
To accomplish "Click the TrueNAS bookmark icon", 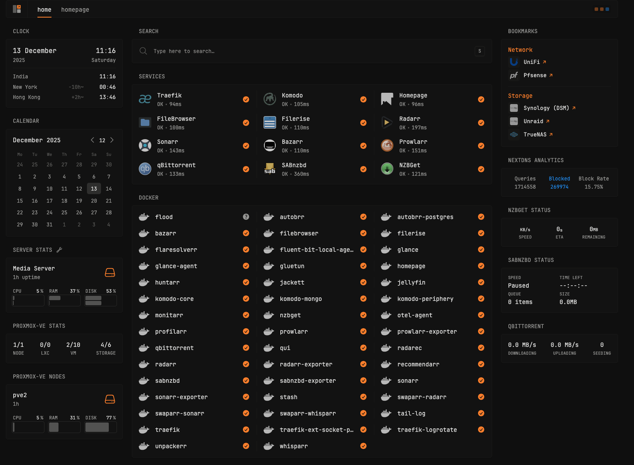I will (x=514, y=134).
